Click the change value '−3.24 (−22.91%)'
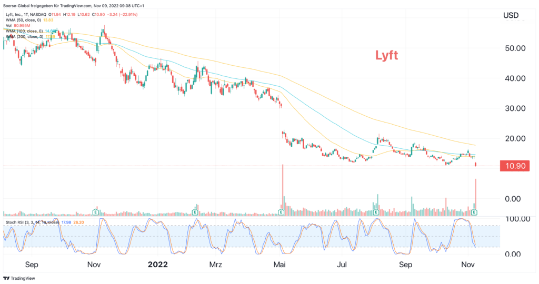Viewport: 539px width, 284px height. tap(122, 15)
